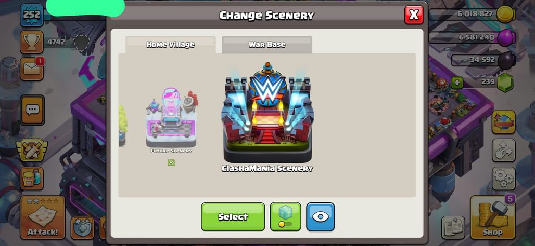Screen dimensions: 535x246
Task: Open the Shop hammer icon
Action: click(x=492, y=217)
